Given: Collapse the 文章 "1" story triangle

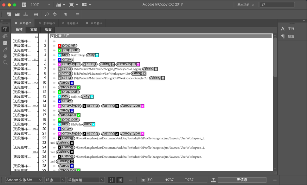Looking at the screenshot, I should [52, 36].
